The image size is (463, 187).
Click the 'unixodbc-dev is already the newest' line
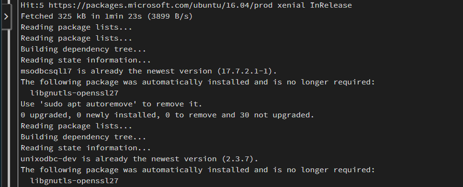click(139, 159)
